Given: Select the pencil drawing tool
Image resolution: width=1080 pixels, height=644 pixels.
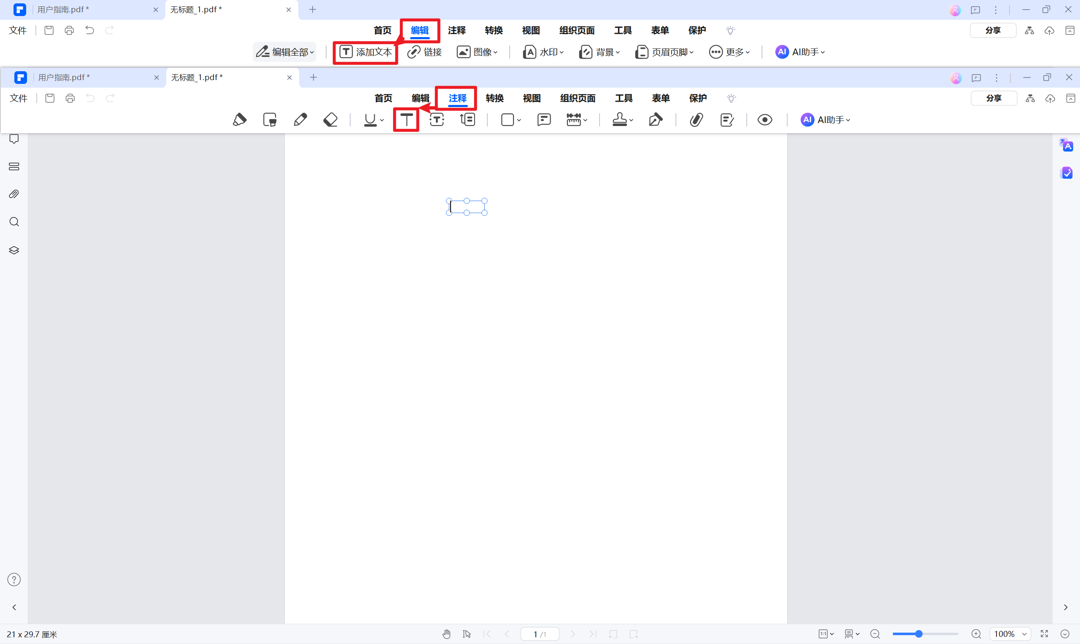Looking at the screenshot, I should coord(300,119).
